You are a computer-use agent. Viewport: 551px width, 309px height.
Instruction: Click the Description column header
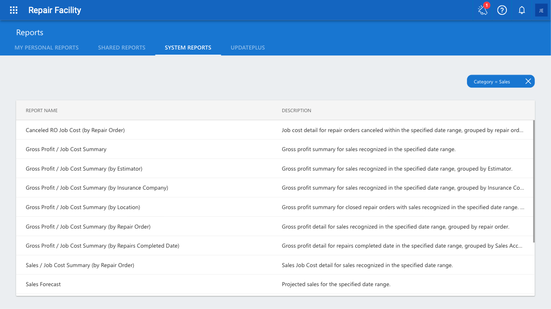(296, 110)
